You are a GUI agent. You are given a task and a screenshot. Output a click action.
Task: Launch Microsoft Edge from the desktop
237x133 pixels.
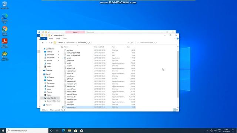pyautogui.click(x=5, y=18)
